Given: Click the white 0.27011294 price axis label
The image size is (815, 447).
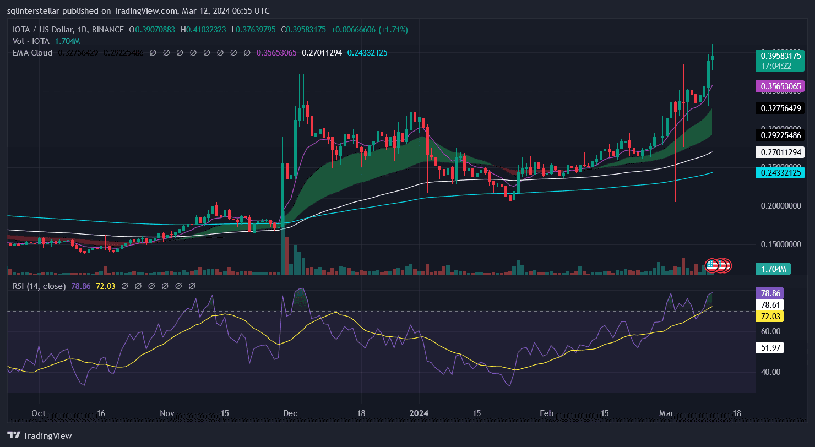Looking at the screenshot, I should [x=781, y=152].
